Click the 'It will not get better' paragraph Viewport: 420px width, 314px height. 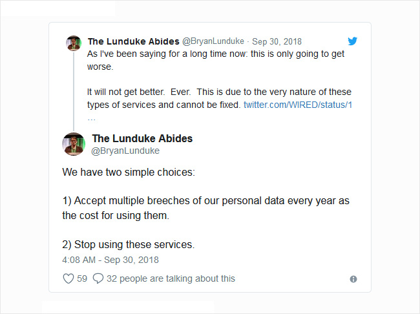coord(219,98)
